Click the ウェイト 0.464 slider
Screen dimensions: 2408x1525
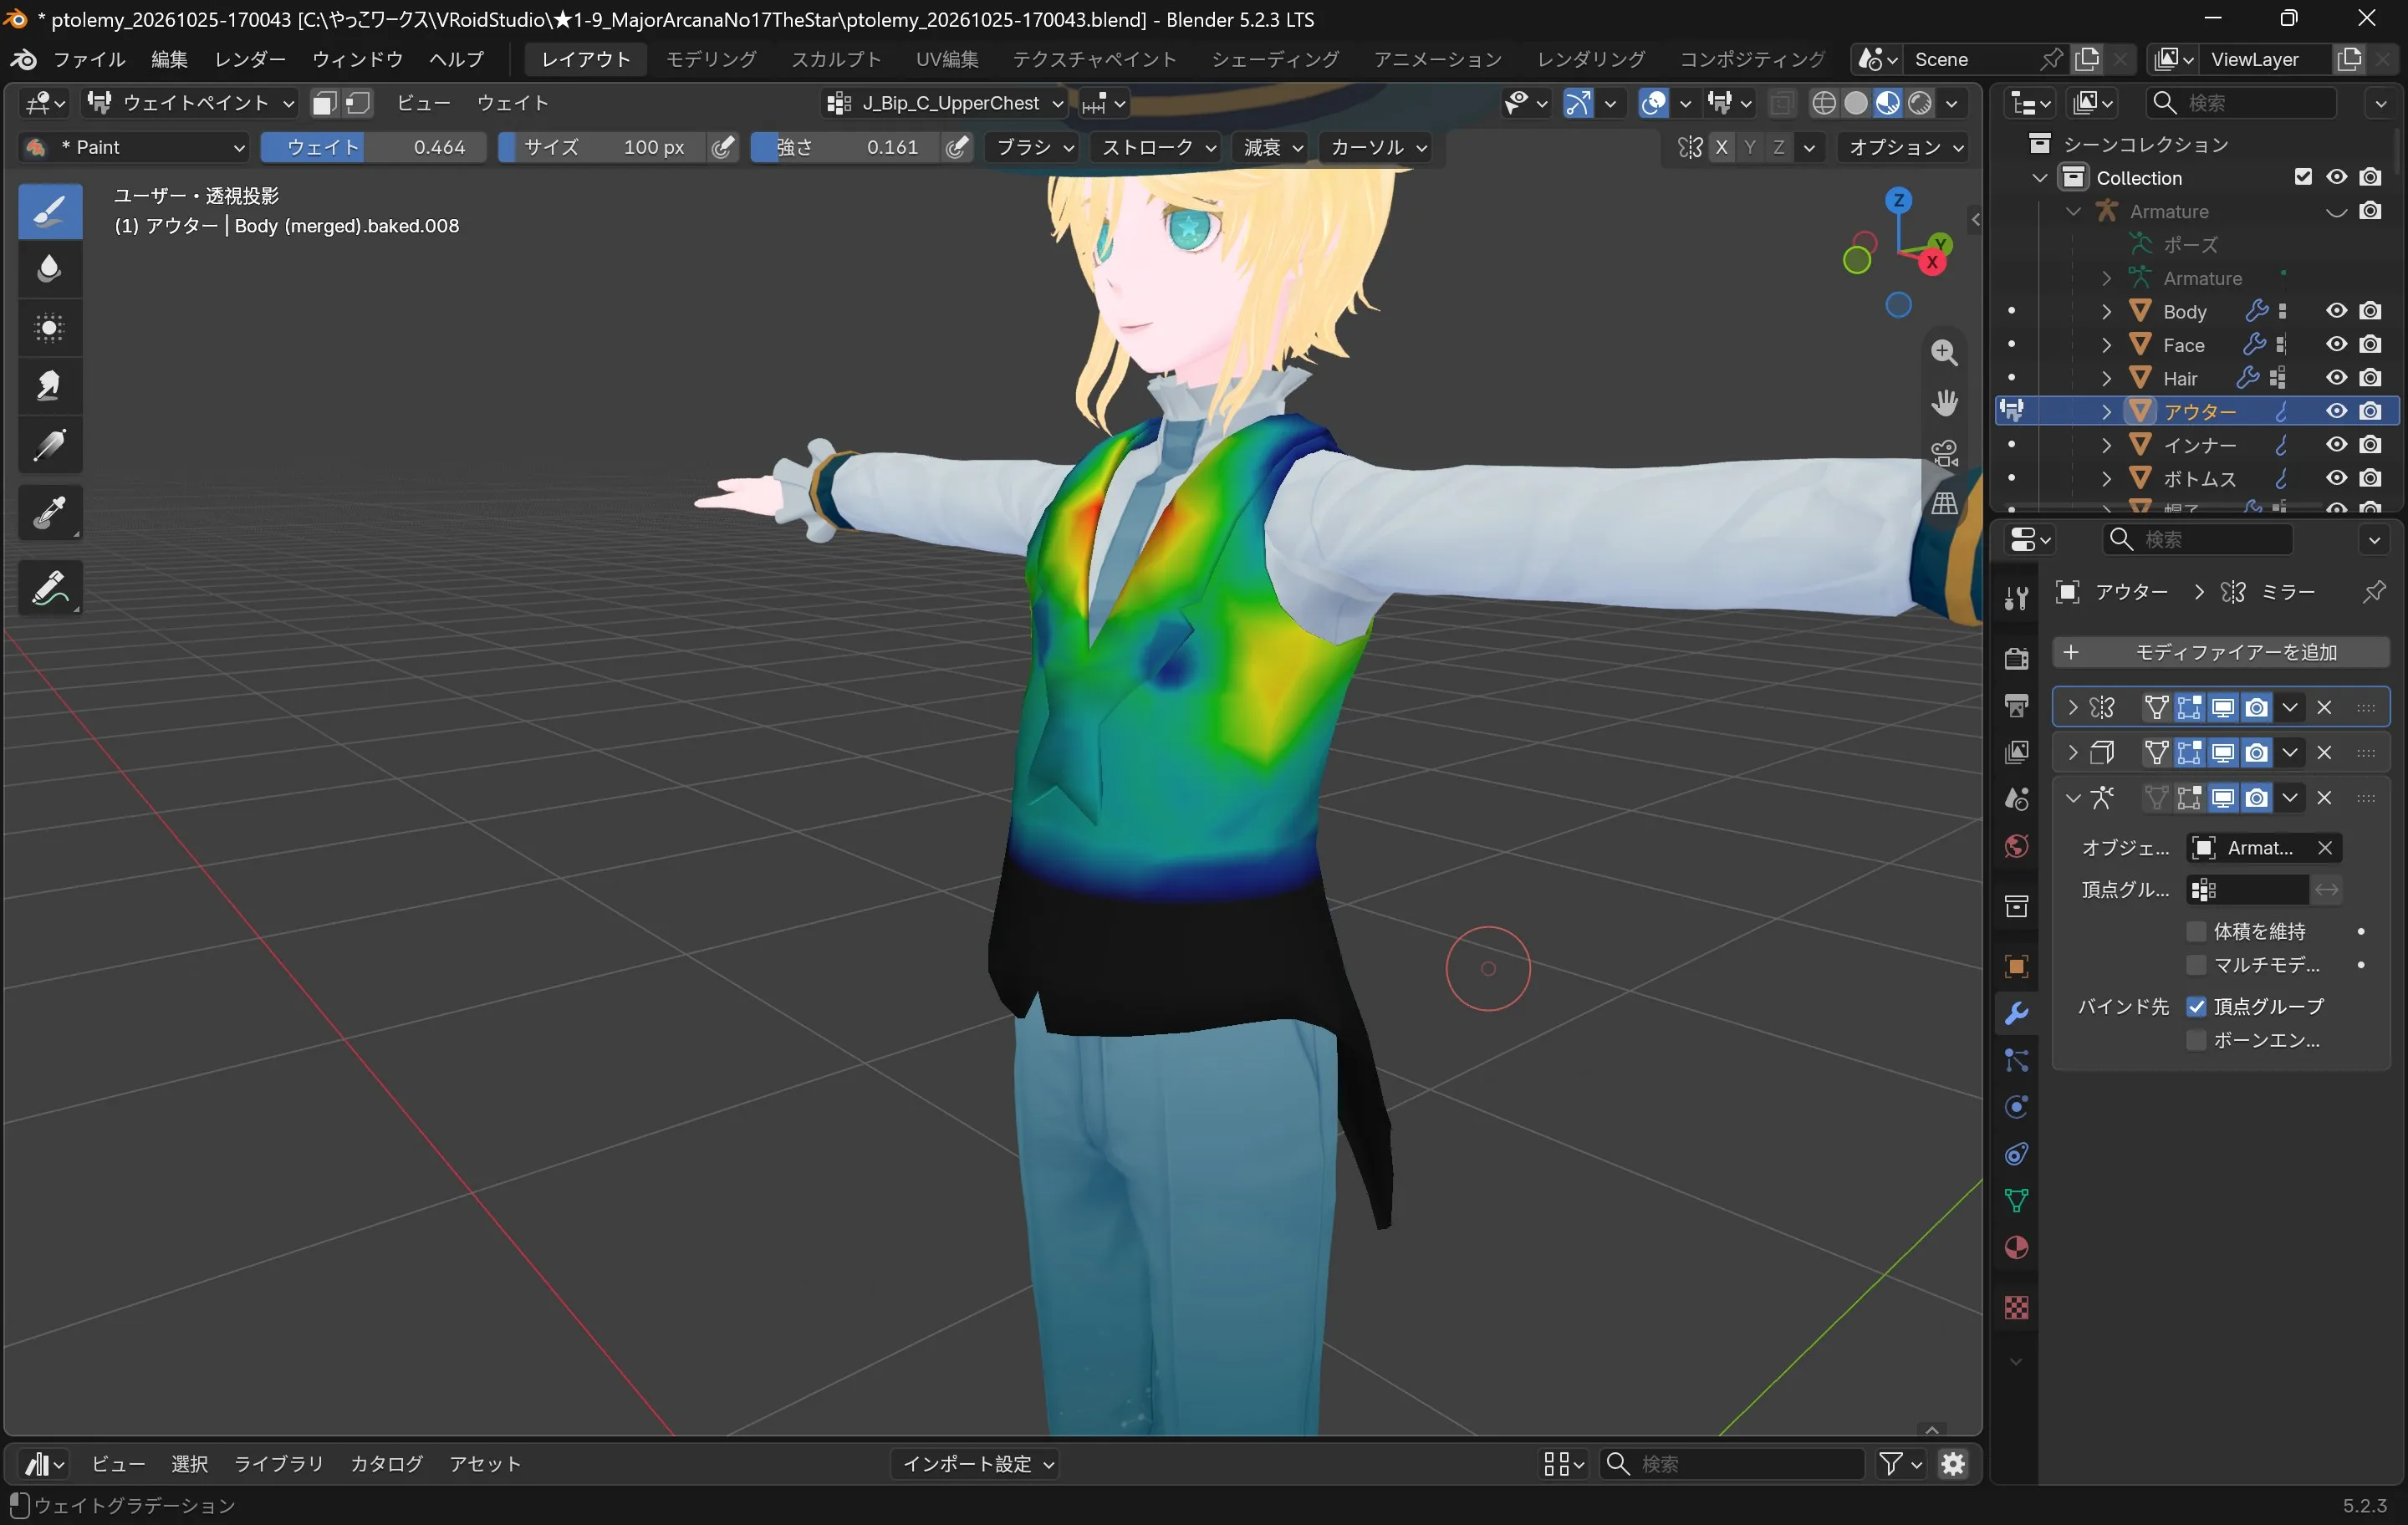(x=373, y=147)
